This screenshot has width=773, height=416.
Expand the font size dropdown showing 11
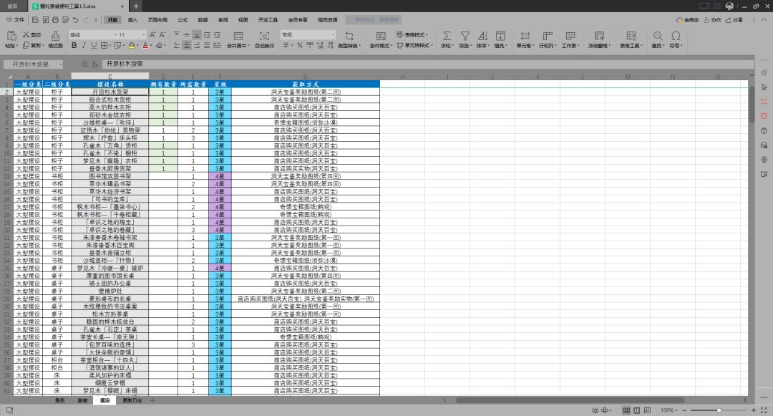pos(144,34)
